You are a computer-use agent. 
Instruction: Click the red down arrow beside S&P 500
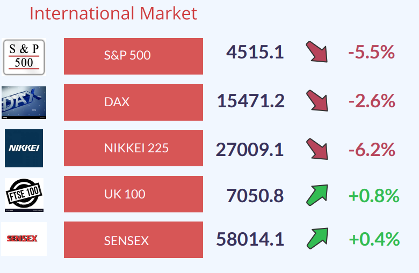(x=317, y=52)
